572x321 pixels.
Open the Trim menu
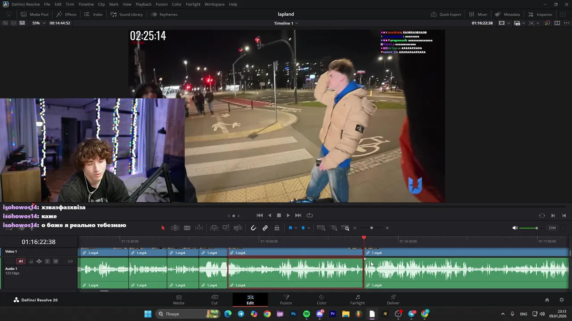(x=70, y=4)
